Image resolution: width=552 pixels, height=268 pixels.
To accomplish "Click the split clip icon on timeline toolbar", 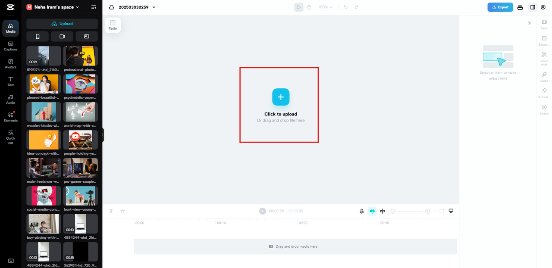I will coord(111,211).
